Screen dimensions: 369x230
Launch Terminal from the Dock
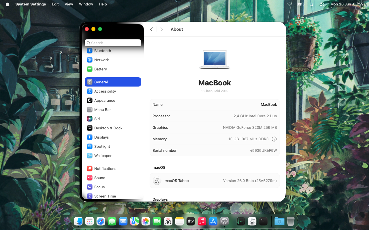(x=263, y=221)
